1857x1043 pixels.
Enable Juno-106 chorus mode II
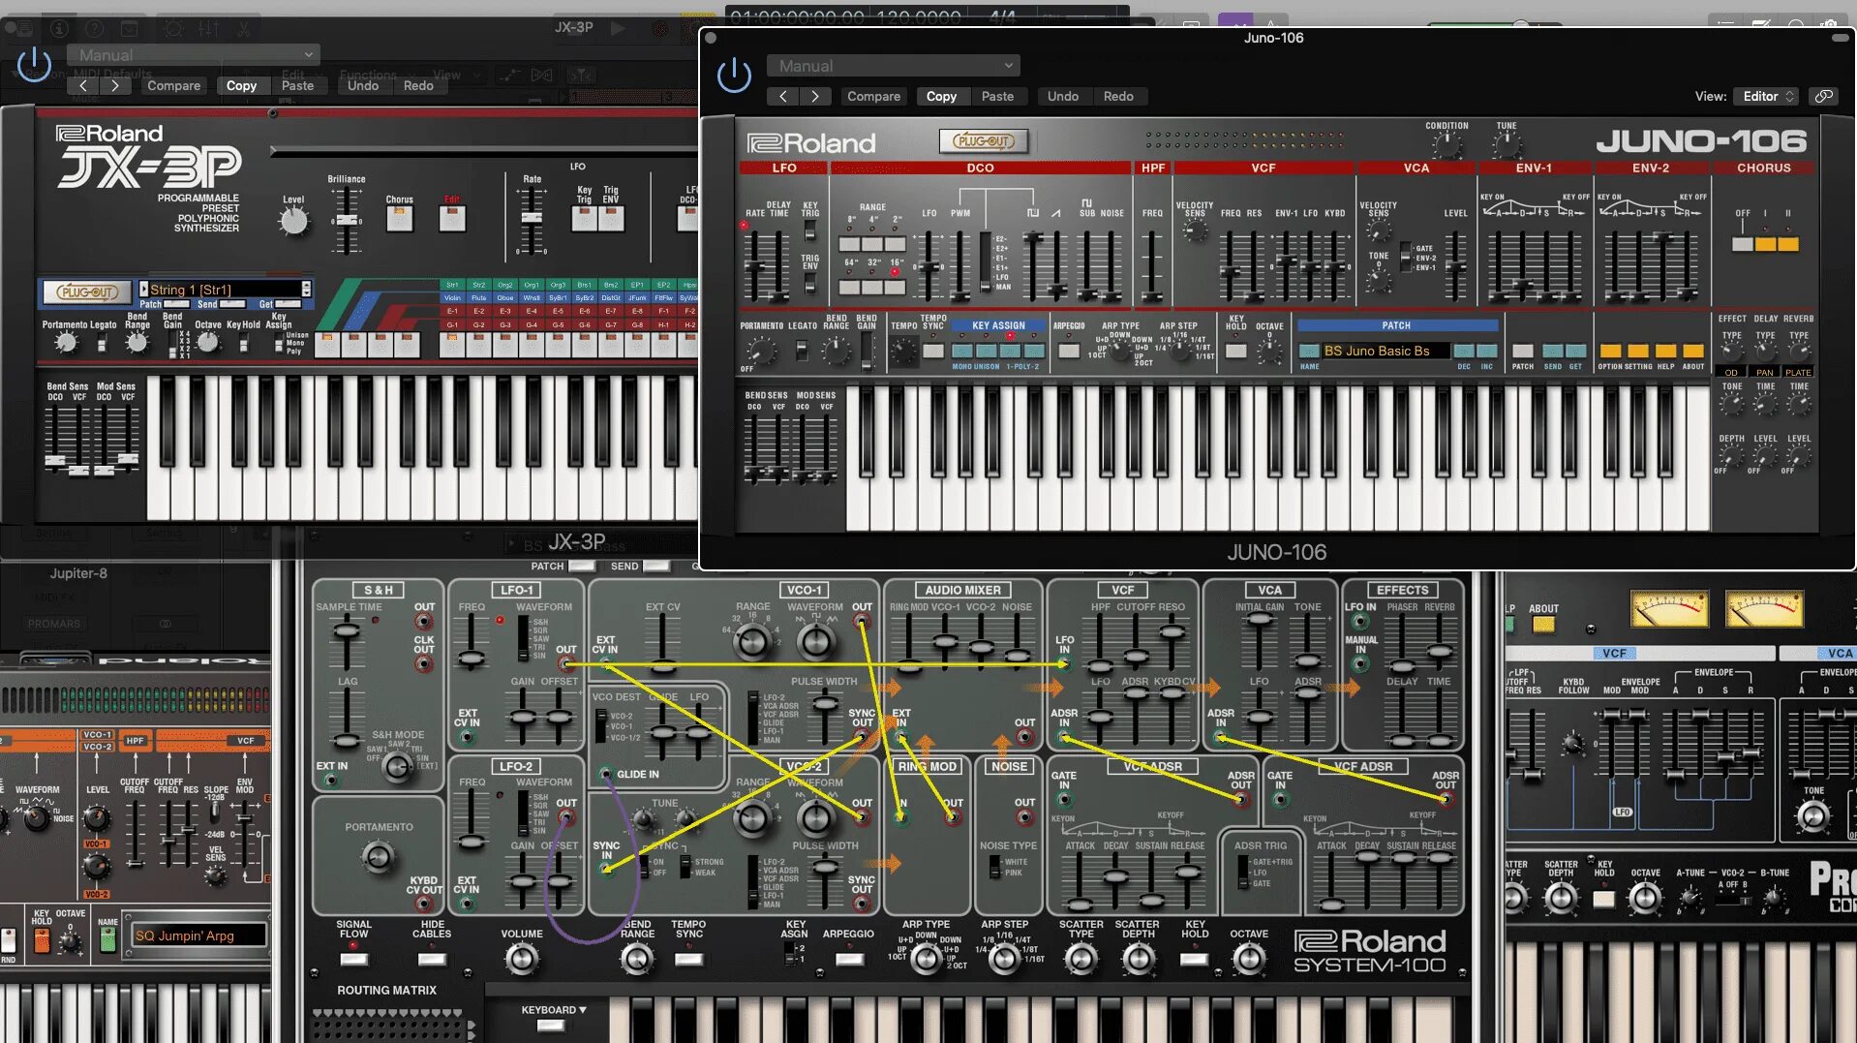[1788, 245]
